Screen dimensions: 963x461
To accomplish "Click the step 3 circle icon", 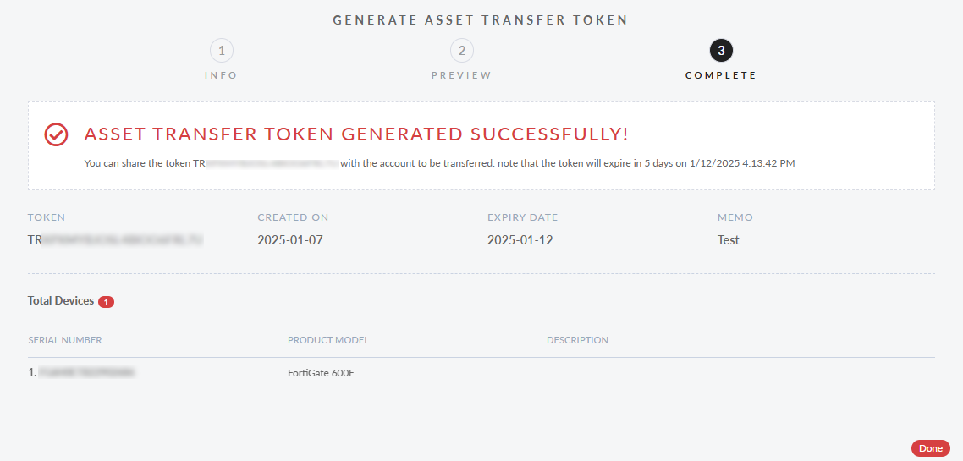I will [721, 51].
